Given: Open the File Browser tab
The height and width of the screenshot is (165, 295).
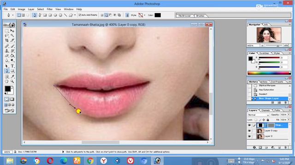Looking at the screenshot, I should pyautogui.click(x=184, y=16).
